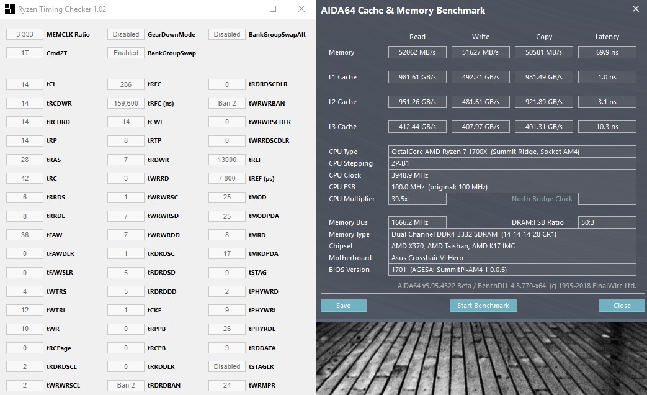Select the tRRDL value 8

coord(25,216)
